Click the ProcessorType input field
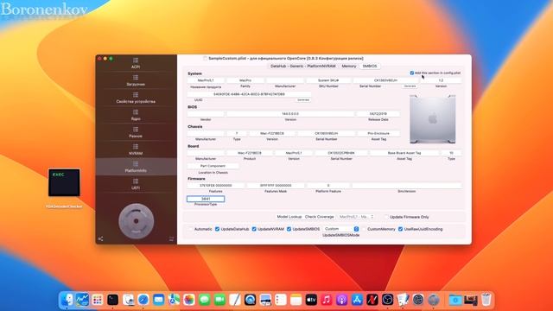Image resolution: width=553 pixels, height=311 pixels. [206, 199]
